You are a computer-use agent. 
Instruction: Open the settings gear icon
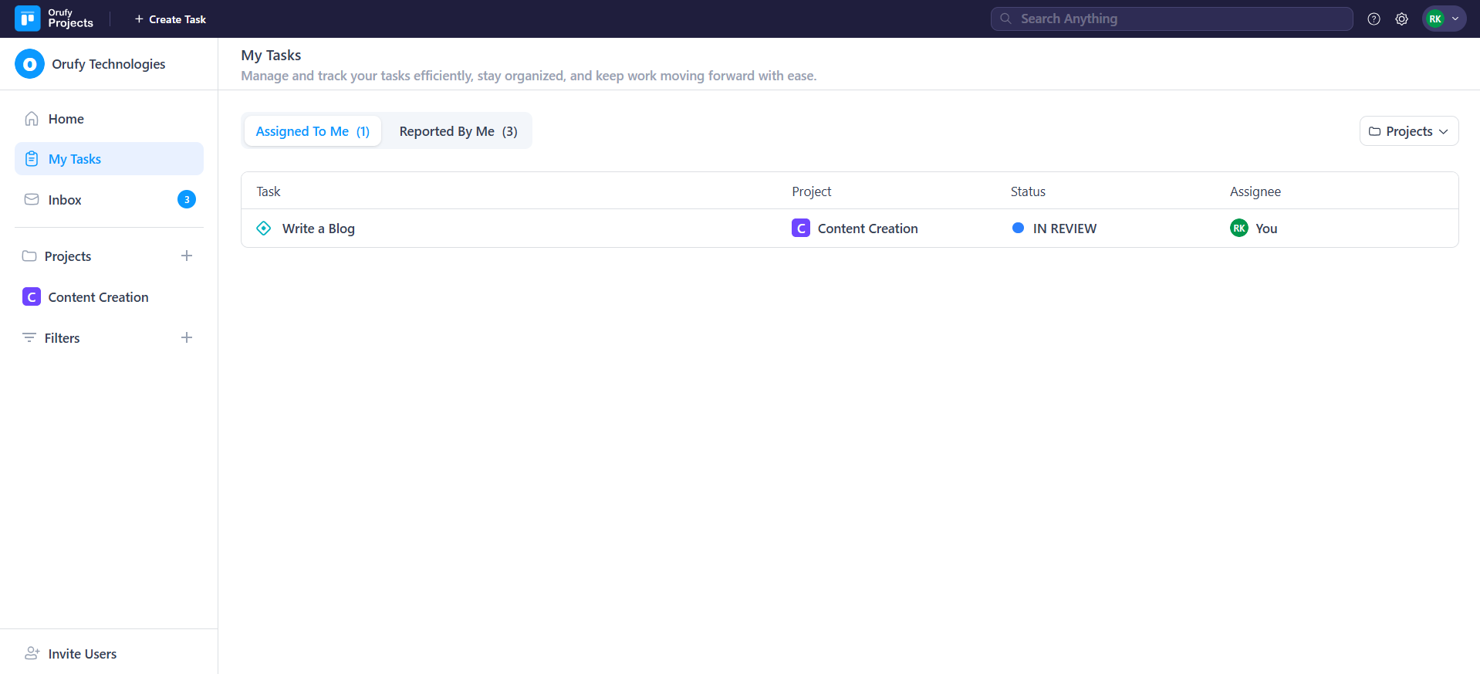(x=1401, y=19)
